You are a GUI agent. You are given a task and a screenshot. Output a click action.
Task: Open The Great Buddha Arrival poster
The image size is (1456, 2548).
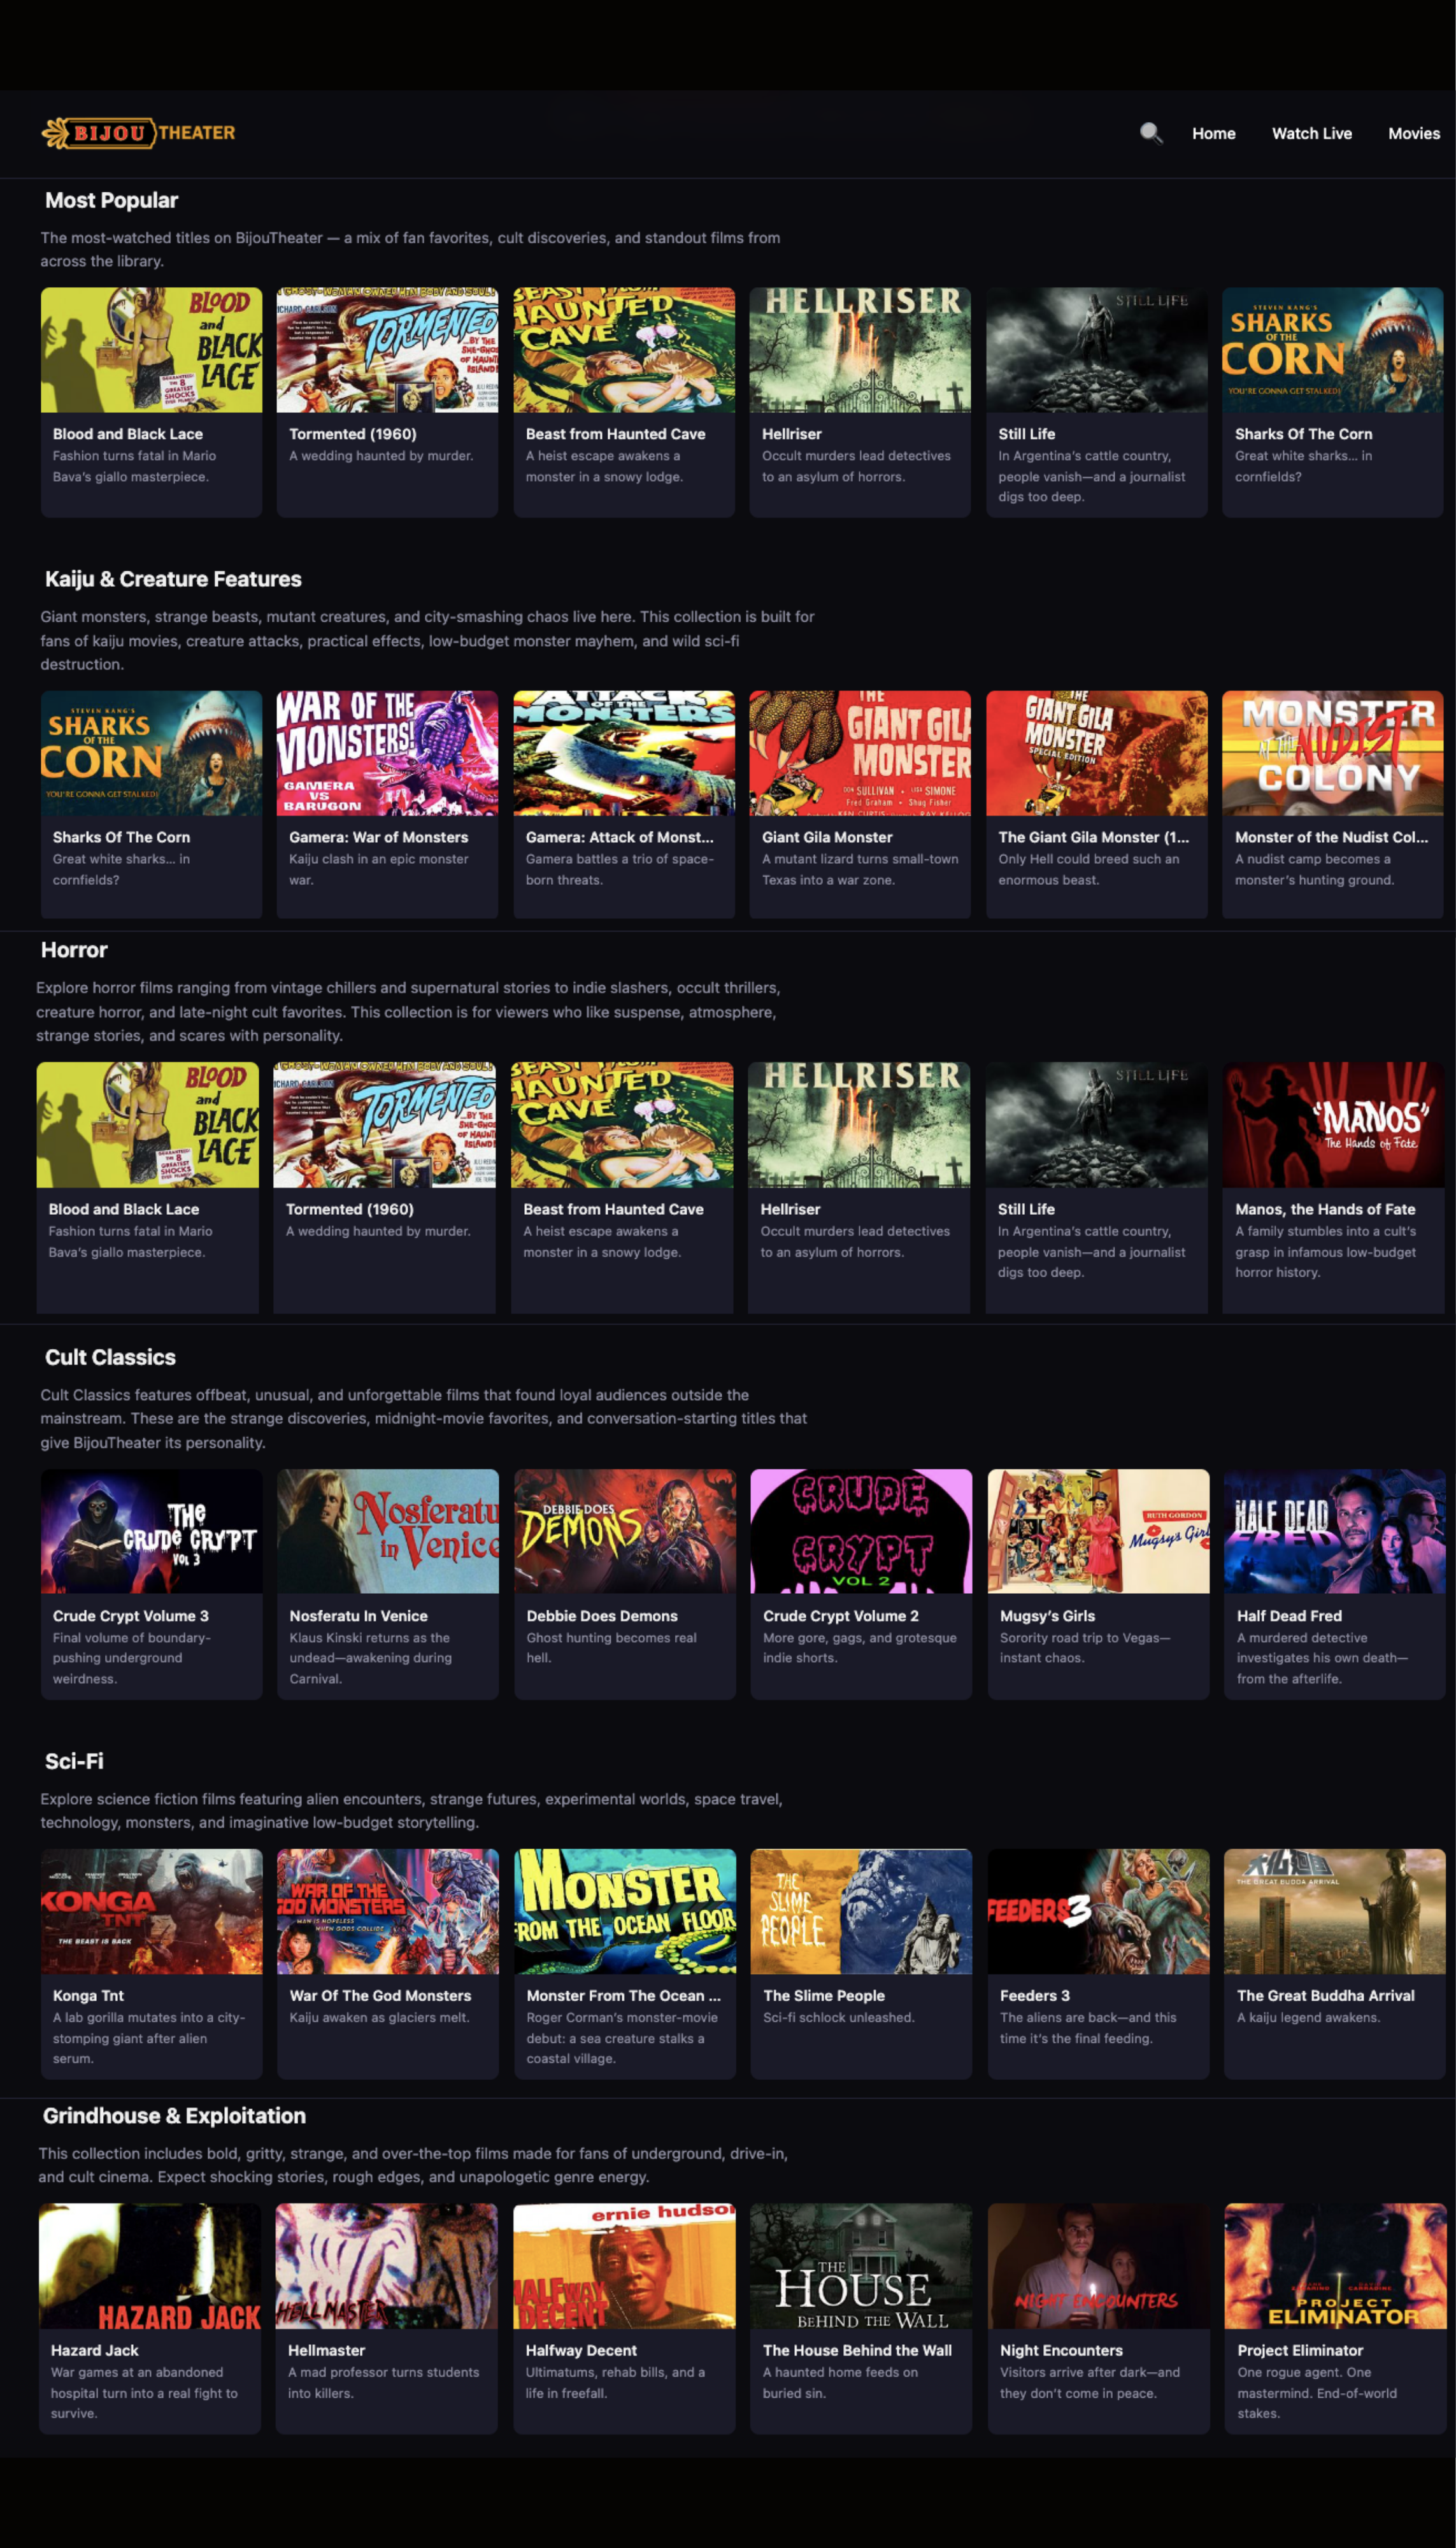1334,1911
